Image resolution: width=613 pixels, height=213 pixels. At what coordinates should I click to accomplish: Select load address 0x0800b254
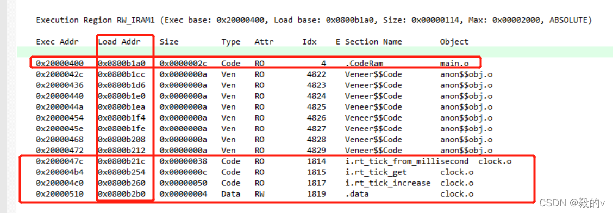pyautogui.click(x=122, y=172)
